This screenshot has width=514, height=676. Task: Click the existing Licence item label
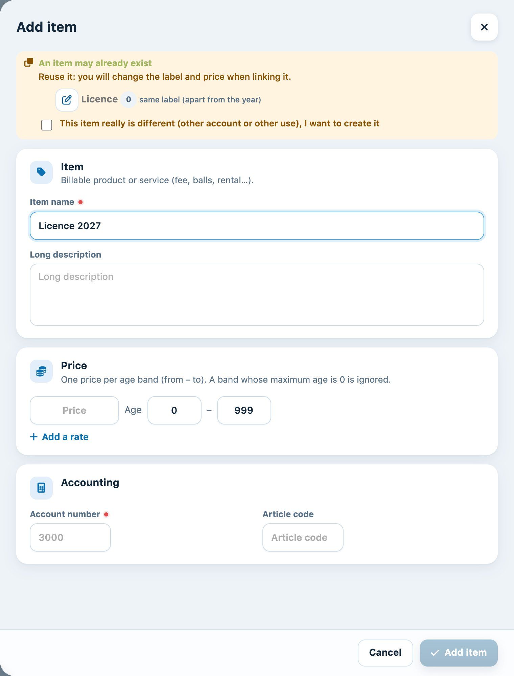click(x=99, y=99)
